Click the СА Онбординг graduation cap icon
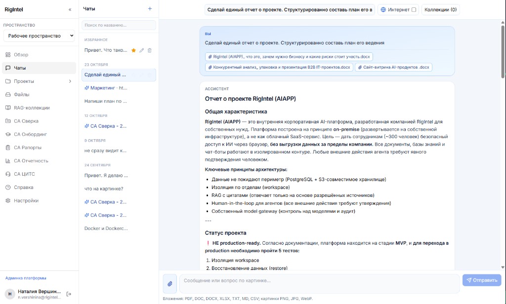Image resolution: width=506 pixels, height=304 pixels. pos(8,134)
